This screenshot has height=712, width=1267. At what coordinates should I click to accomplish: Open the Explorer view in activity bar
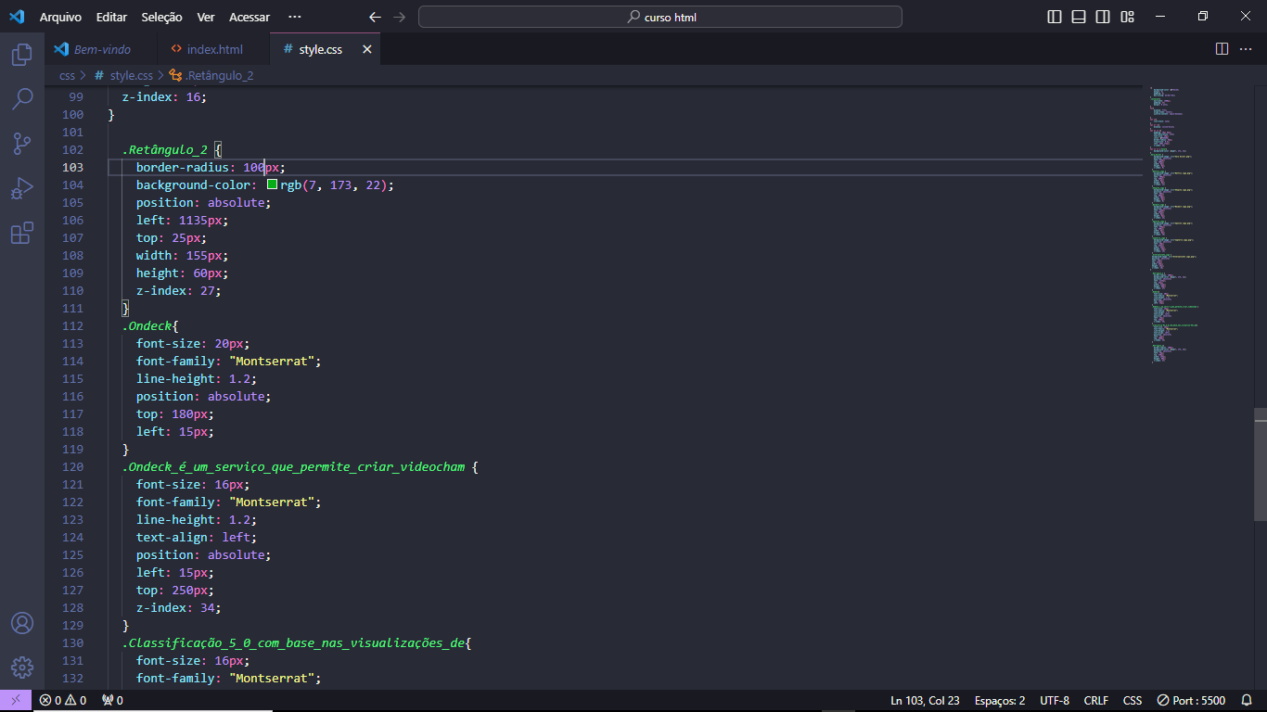(22, 55)
